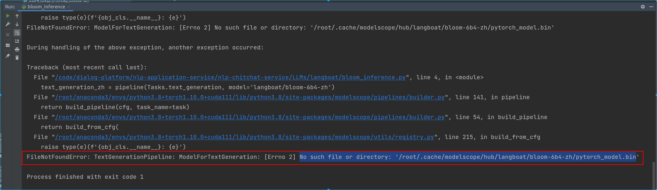Jump up the stack trace with the up arrow

[17, 16]
